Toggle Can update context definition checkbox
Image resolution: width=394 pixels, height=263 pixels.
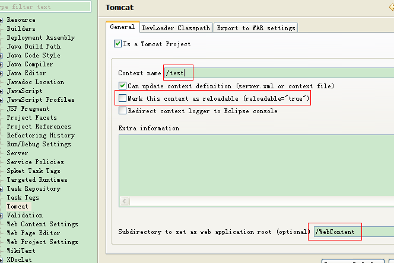[x=123, y=86]
